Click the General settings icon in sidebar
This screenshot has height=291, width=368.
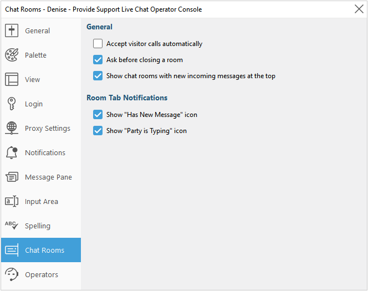[x=12, y=30]
